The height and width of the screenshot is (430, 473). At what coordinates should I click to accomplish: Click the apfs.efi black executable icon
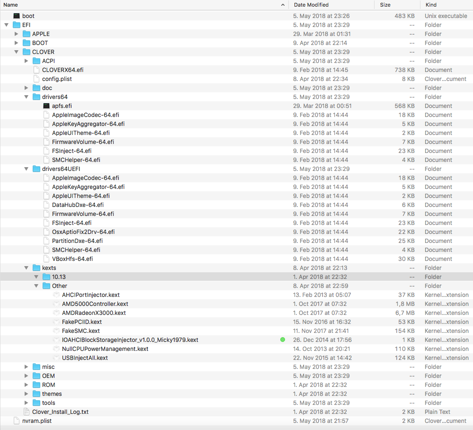pos(46,106)
